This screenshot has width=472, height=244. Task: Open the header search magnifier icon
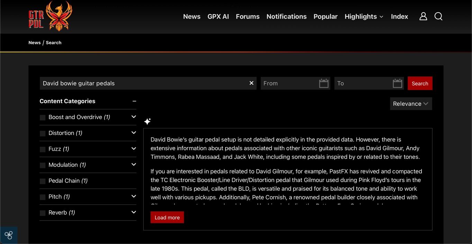pos(438,16)
